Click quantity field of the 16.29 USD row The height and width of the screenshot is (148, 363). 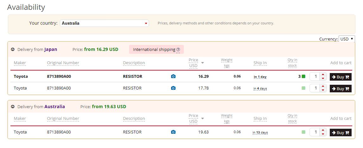pyautogui.click(x=315, y=77)
